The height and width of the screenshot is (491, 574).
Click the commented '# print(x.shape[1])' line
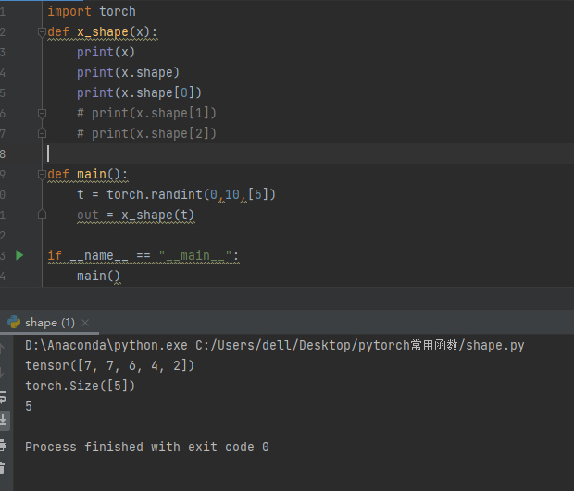tap(146, 113)
